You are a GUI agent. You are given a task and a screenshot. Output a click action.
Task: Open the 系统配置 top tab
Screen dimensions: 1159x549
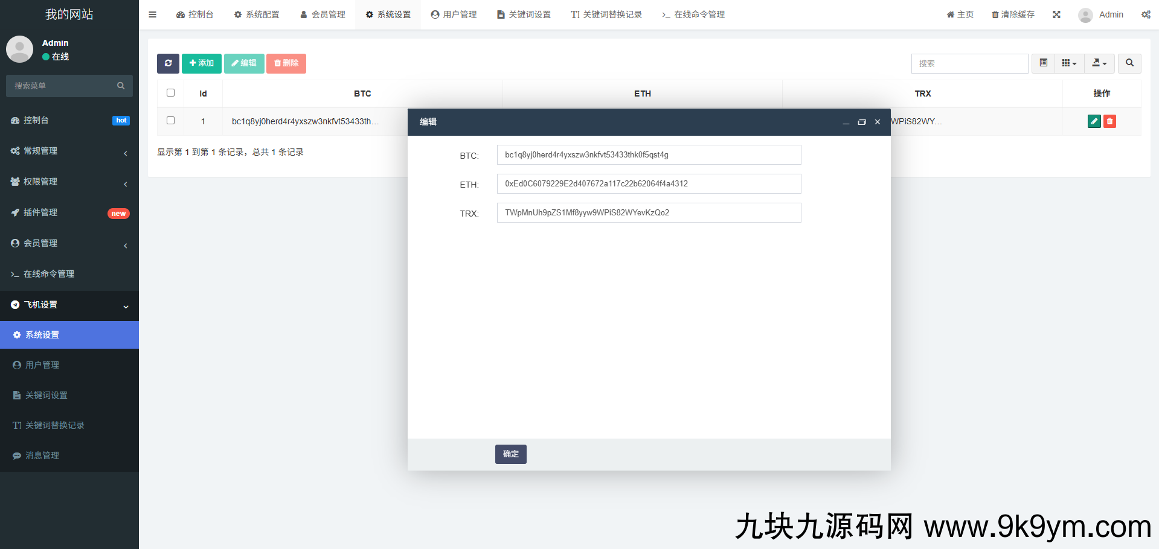257,14
